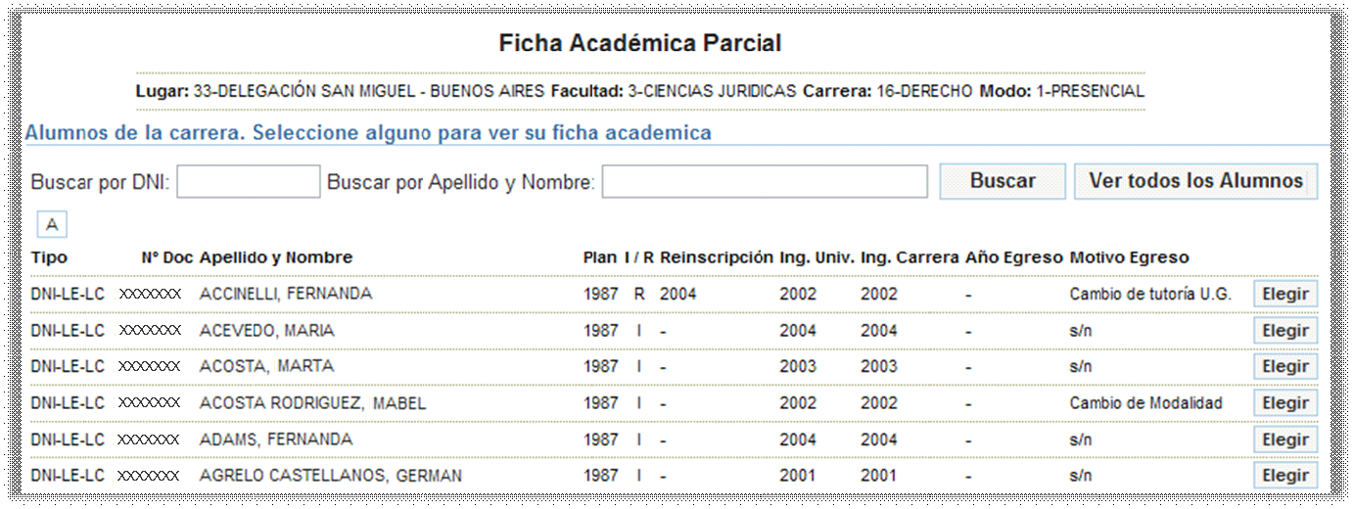Click the Motivo Egreso column header

1129,257
